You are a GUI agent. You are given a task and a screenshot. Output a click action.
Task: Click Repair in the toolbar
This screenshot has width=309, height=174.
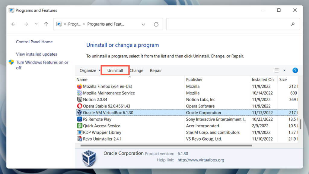tap(156, 70)
